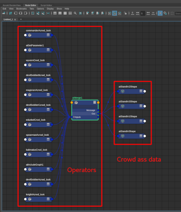This screenshot has height=212, width=181.
Task: Cycle view mode on spearmanAcrwd_look node
Action: [48, 139]
